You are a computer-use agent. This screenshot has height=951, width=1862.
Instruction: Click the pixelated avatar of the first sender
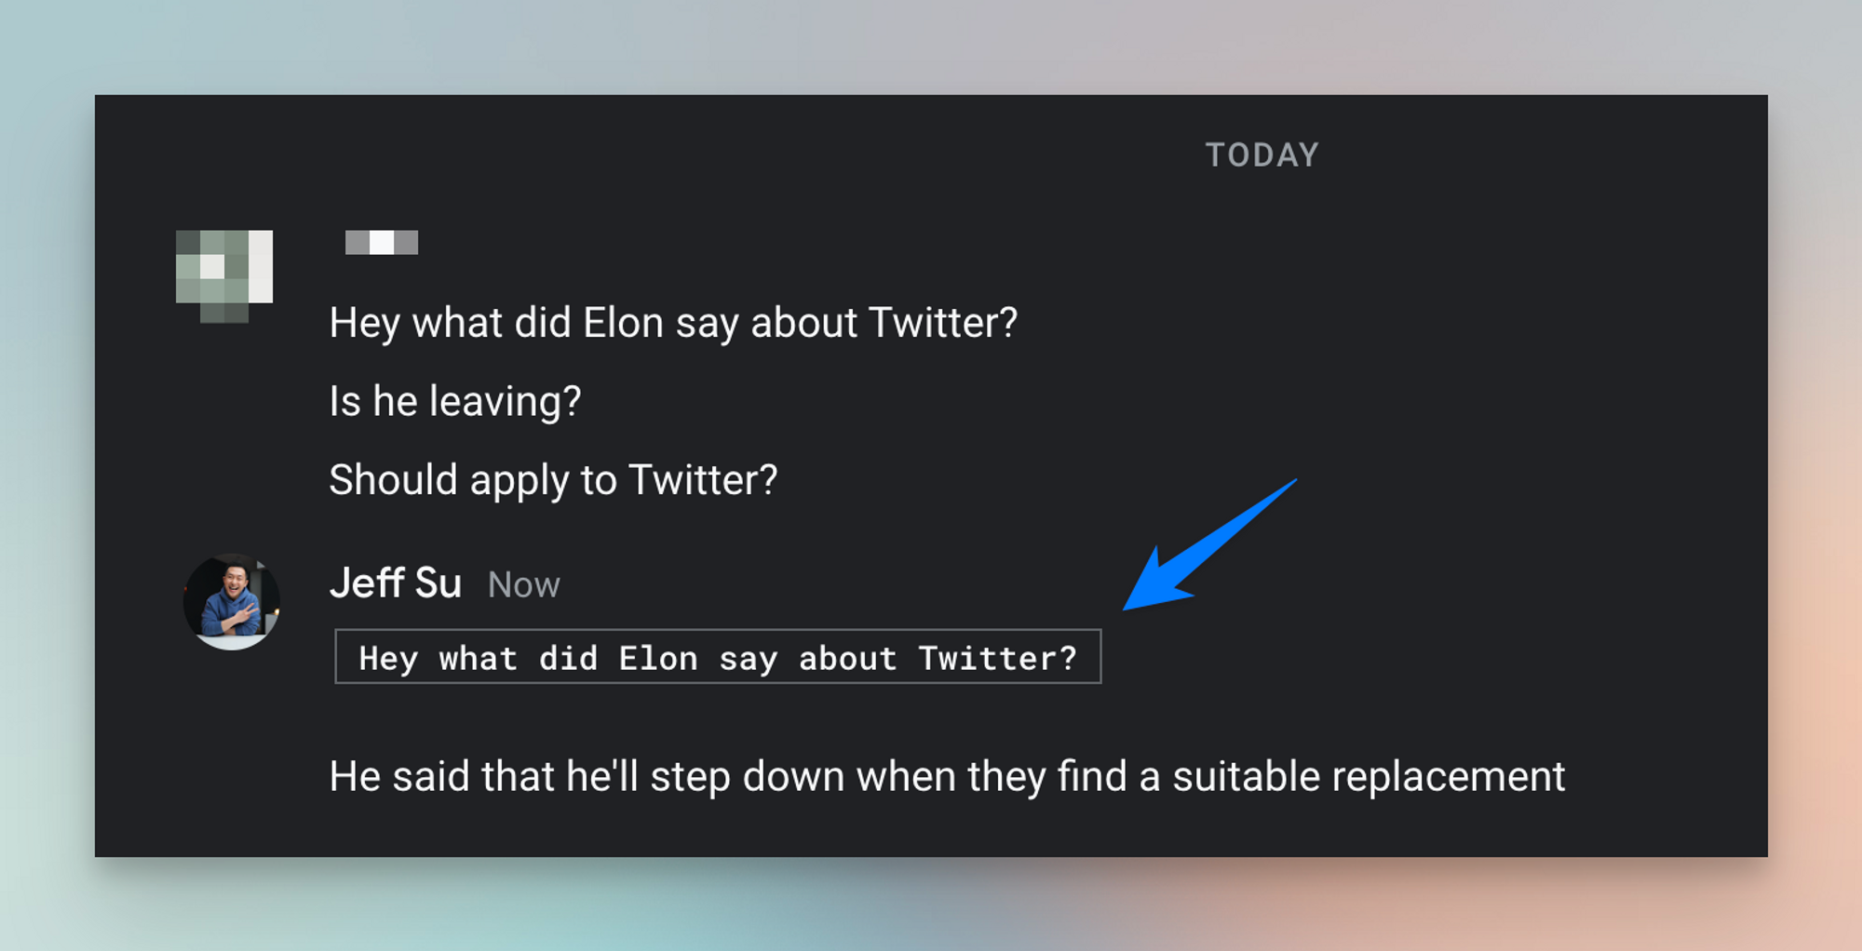224,276
